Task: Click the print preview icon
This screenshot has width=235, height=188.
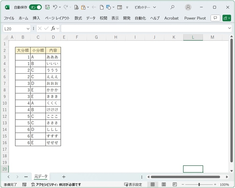Action: (x=76, y=7)
